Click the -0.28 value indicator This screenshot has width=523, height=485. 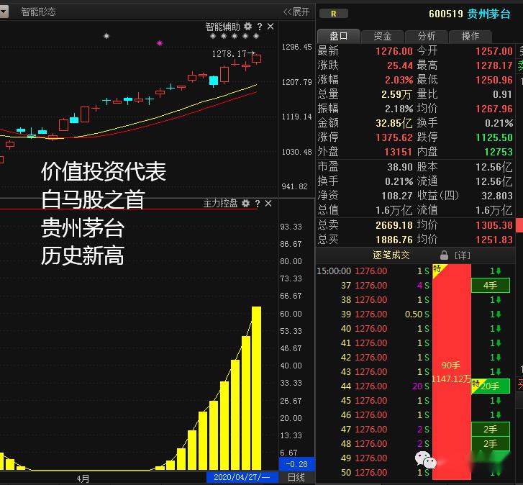(x=296, y=464)
